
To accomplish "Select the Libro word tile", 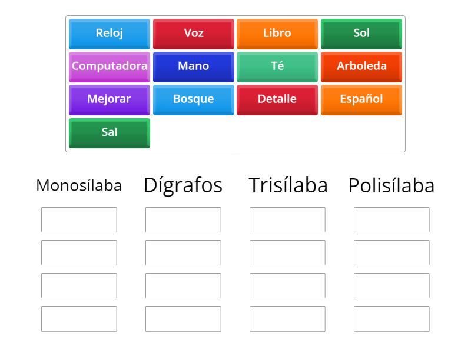I will [277, 34].
